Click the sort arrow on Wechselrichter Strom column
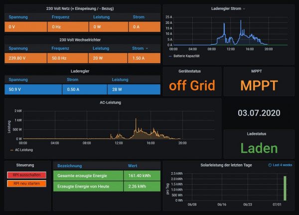 pos(147,49)
